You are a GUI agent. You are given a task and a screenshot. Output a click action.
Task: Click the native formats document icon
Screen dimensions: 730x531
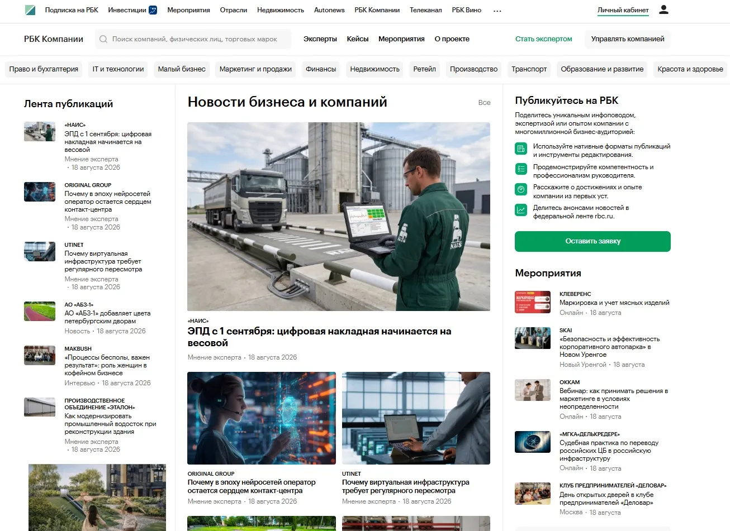[x=521, y=149]
